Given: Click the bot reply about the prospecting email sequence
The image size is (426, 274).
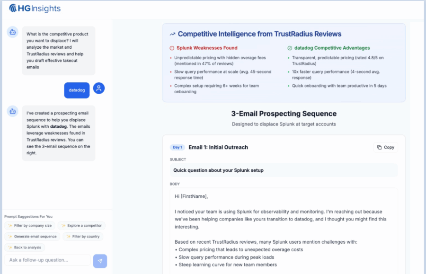Looking at the screenshot, I should coord(59,133).
